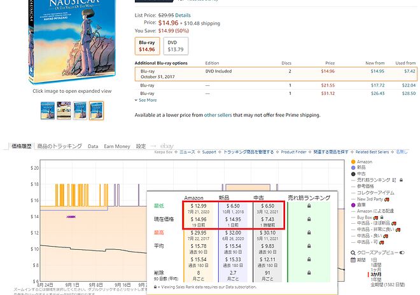Toggle the 中古品 - 非常に良い legend line

point(372,230)
